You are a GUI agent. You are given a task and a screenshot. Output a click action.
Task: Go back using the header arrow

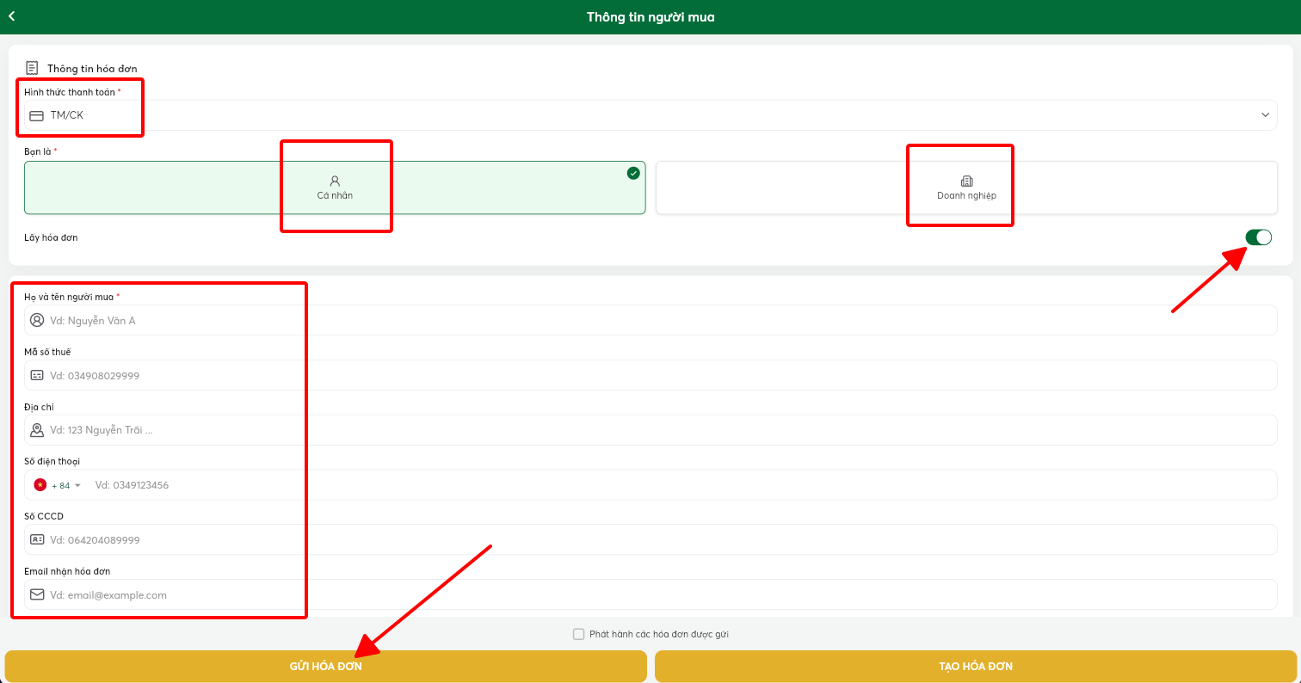point(12,16)
